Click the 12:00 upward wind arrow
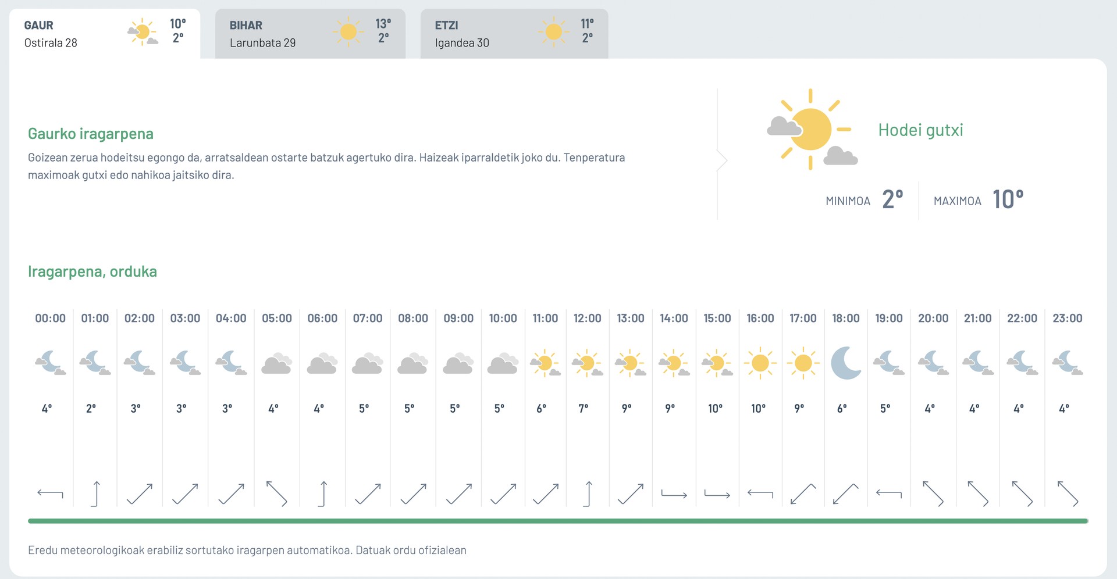 [x=588, y=494]
